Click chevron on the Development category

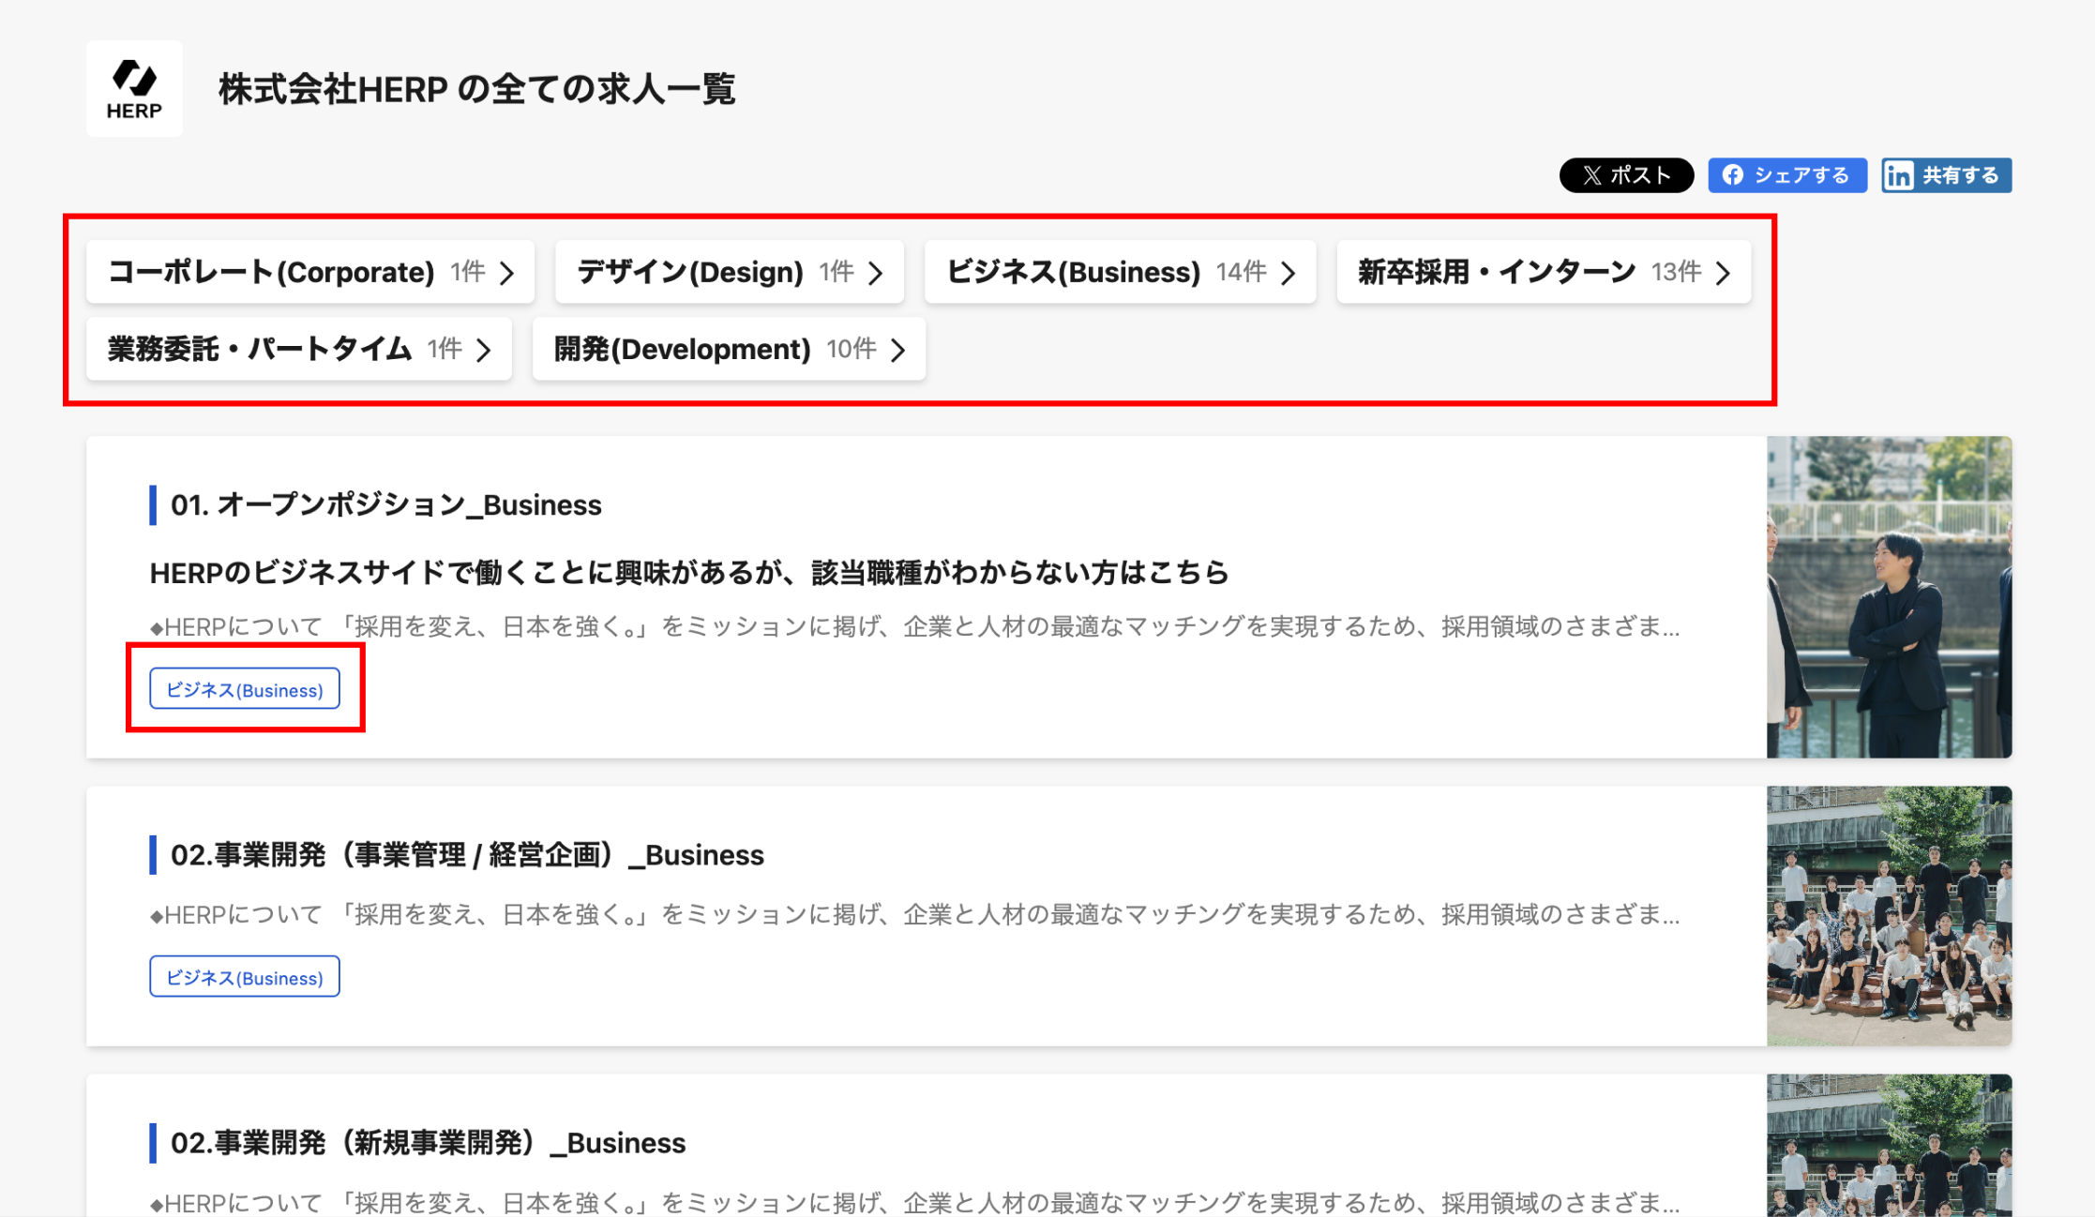coord(898,350)
